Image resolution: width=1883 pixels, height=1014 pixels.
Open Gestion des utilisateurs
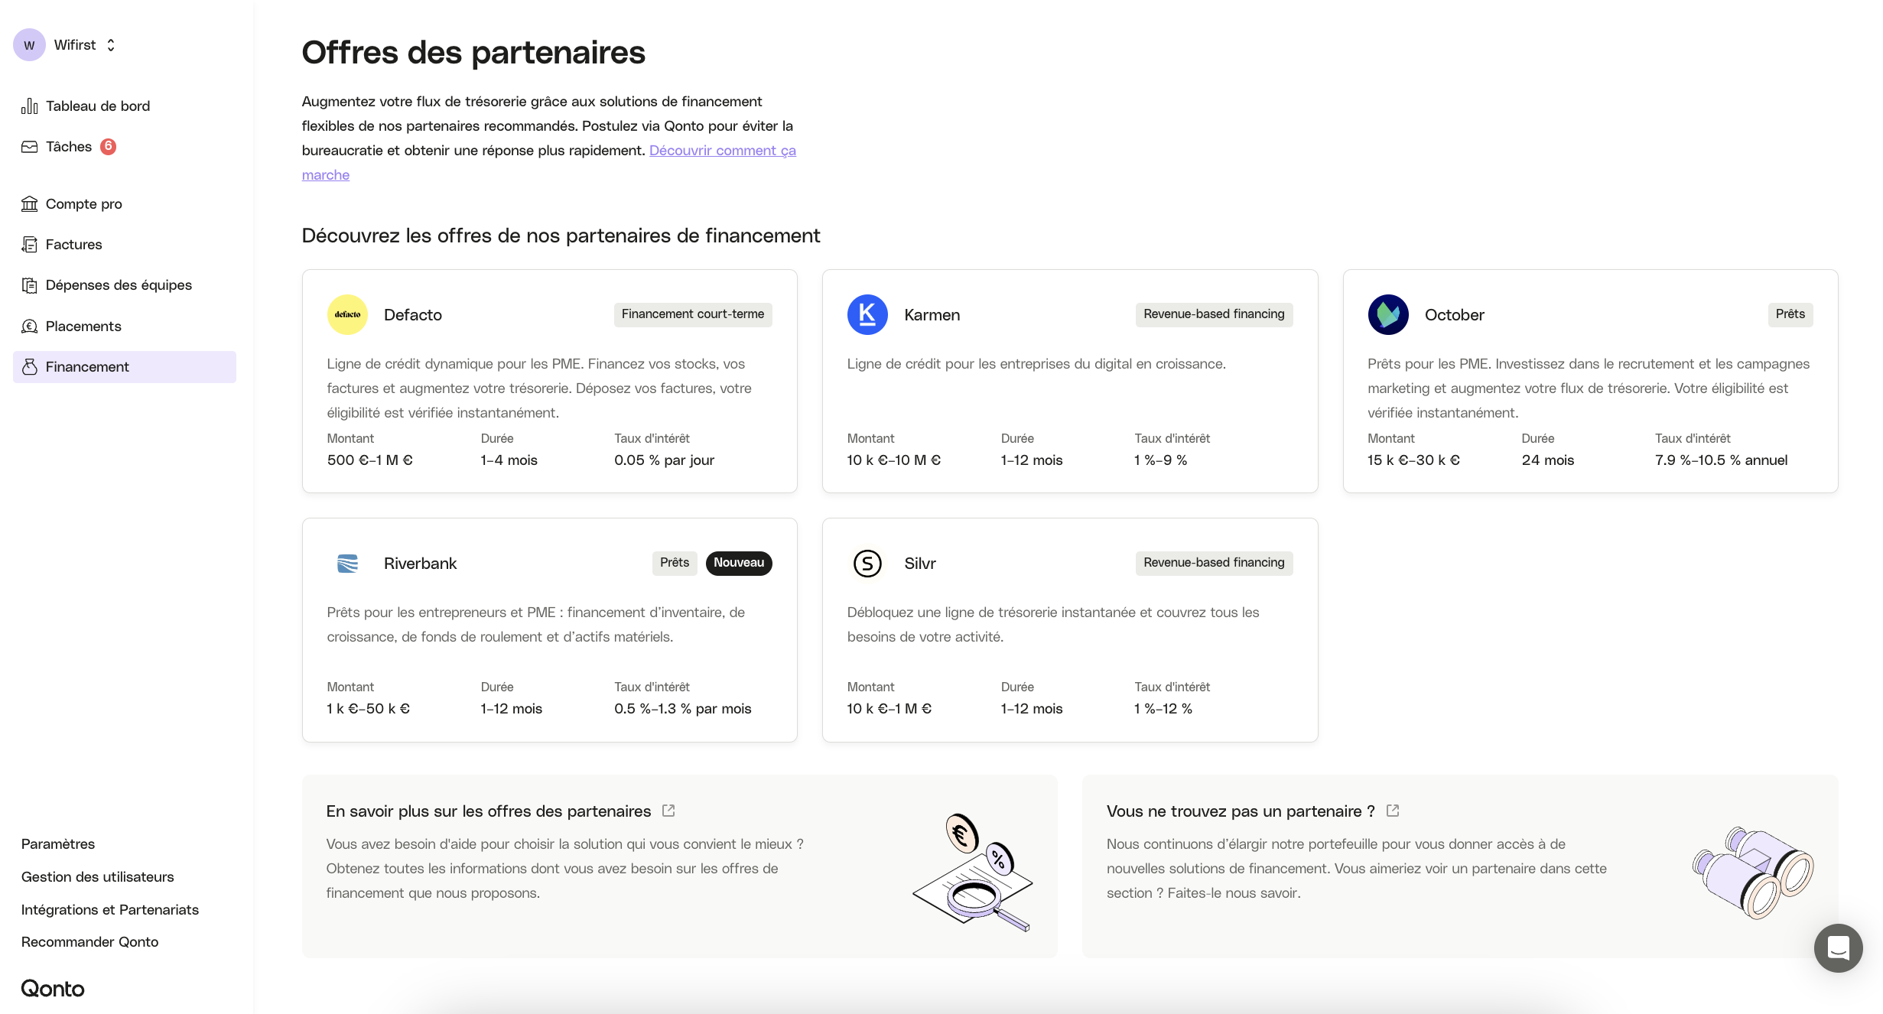98,877
